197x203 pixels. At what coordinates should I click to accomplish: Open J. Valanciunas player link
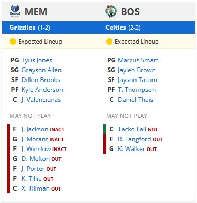point(41,100)
